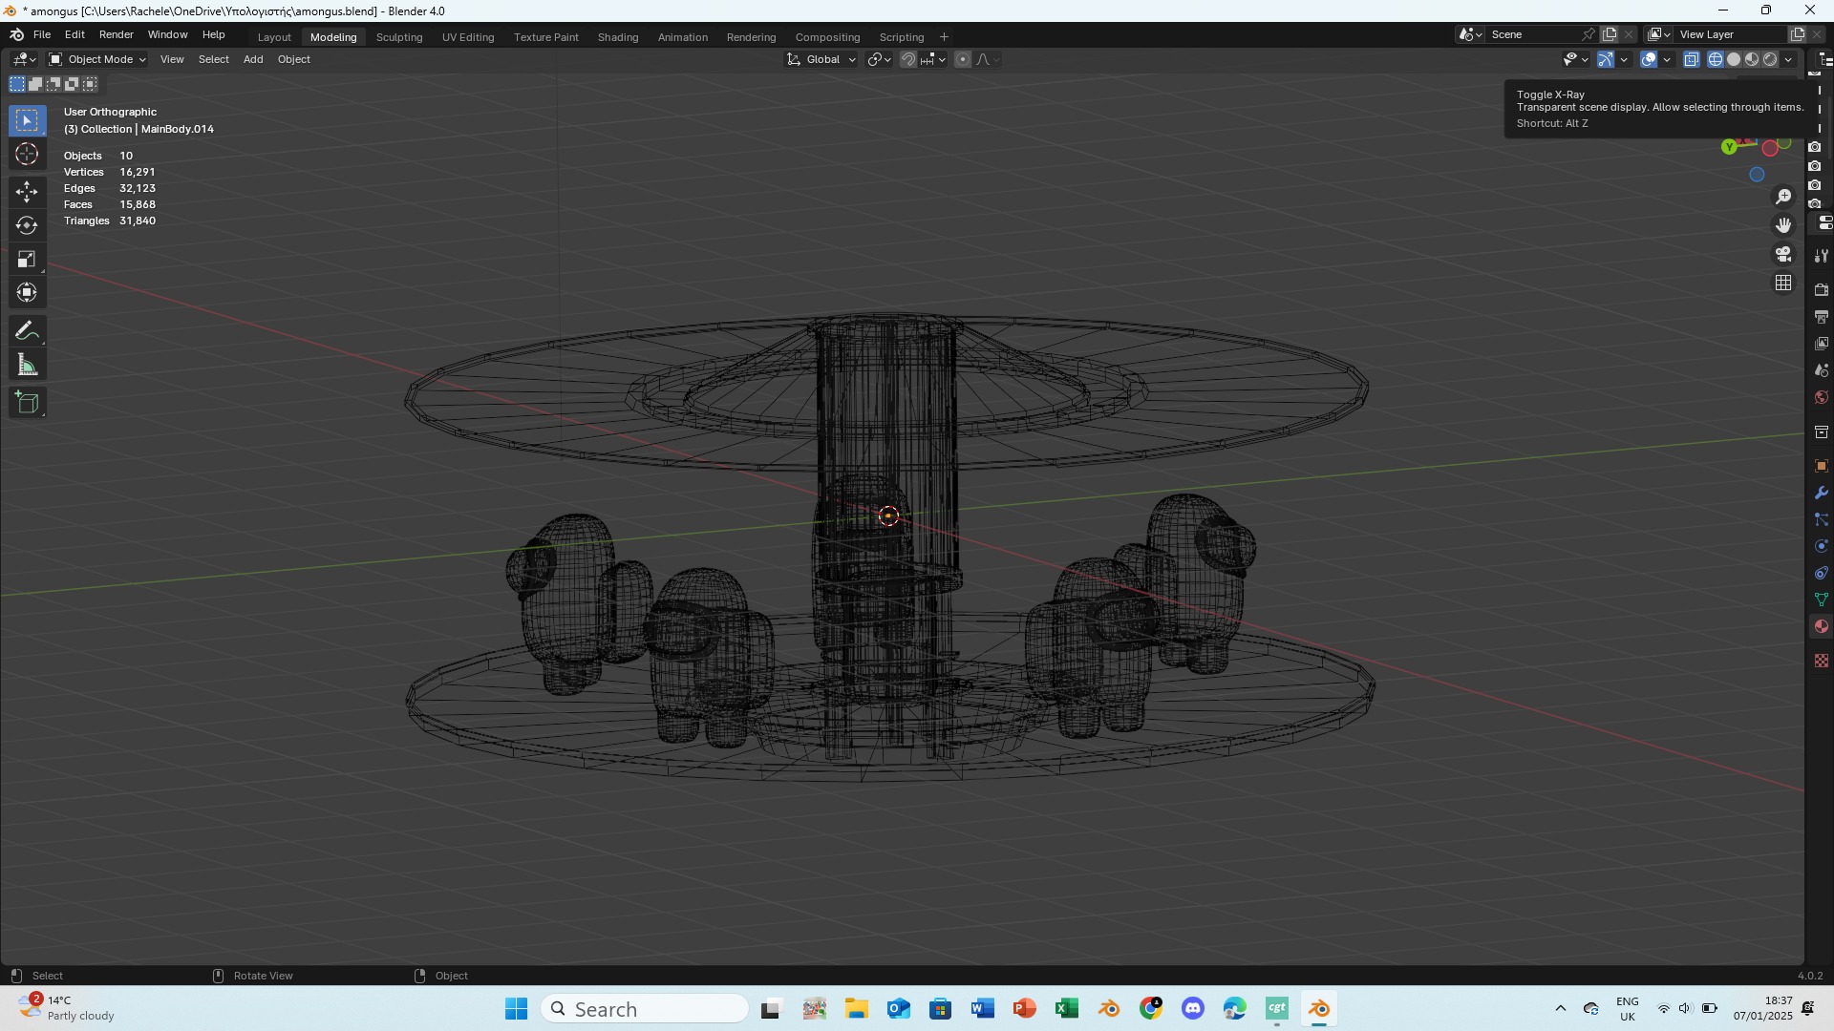The image size is (1834, 1031).
Task: Open the Object Mode dropdown
Action: click(97, 59)
